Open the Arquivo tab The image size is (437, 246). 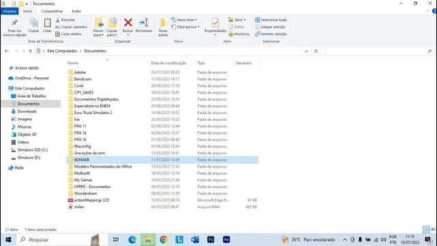(10, 11)
